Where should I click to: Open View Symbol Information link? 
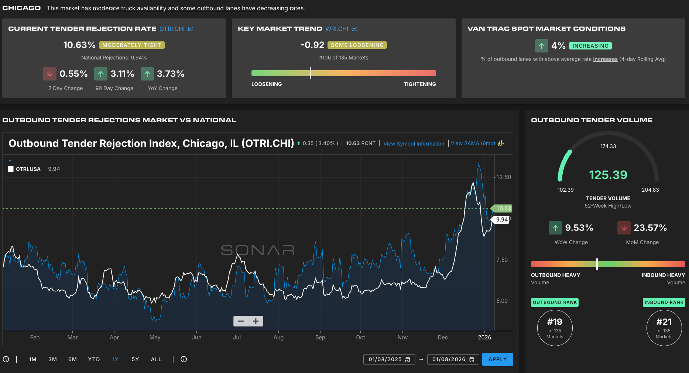point(414,144)
